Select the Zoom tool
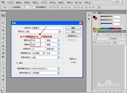Image resolution: width=127 pixels, height=93 pixels. [x=3, y=87]
